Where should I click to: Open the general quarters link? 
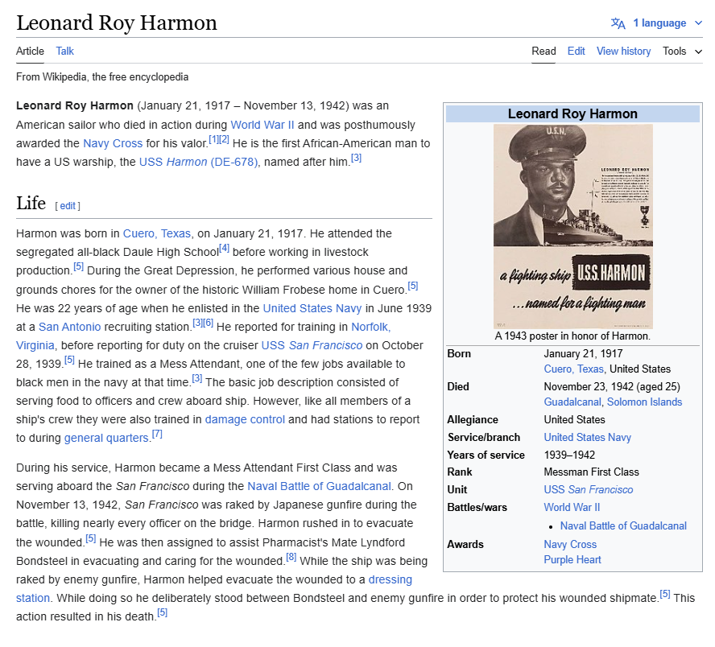point(106,439)
